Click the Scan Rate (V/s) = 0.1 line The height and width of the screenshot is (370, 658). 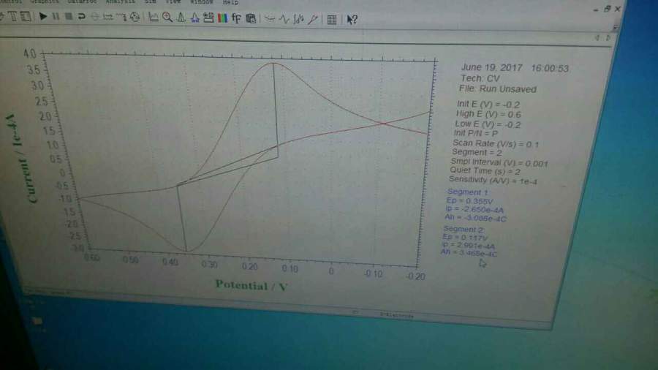click(x=496, y=143)
